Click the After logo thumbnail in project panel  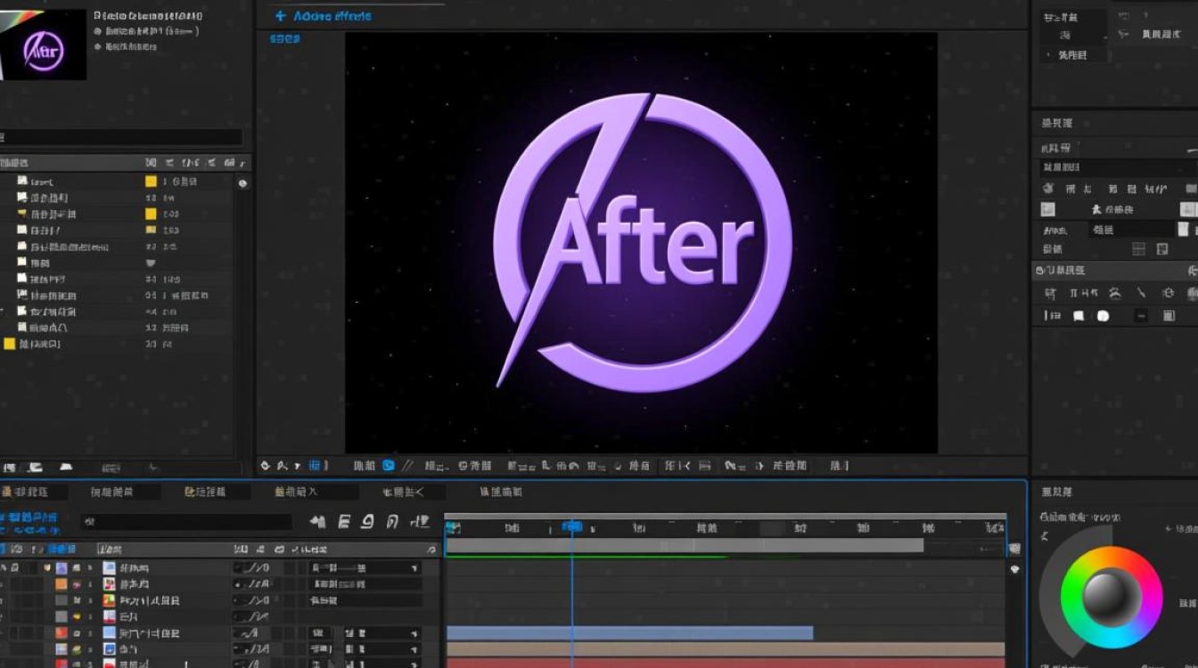[43, 45]
